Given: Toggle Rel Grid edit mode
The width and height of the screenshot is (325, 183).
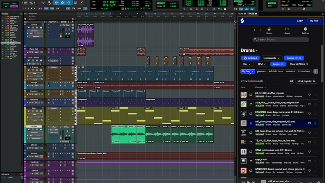Looking at the screenshot, I should pos(14,6).
